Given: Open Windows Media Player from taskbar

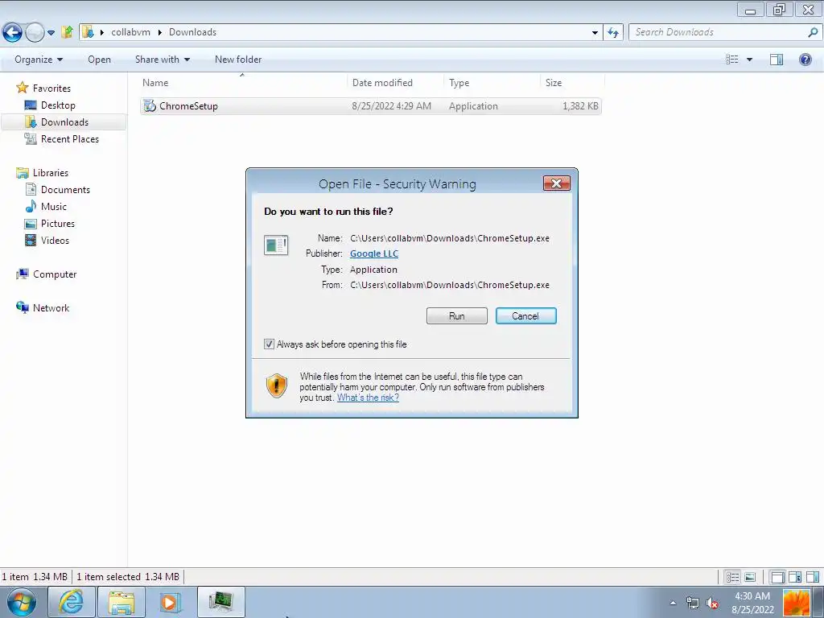Looking at the screenshot, I should [169, 602].
